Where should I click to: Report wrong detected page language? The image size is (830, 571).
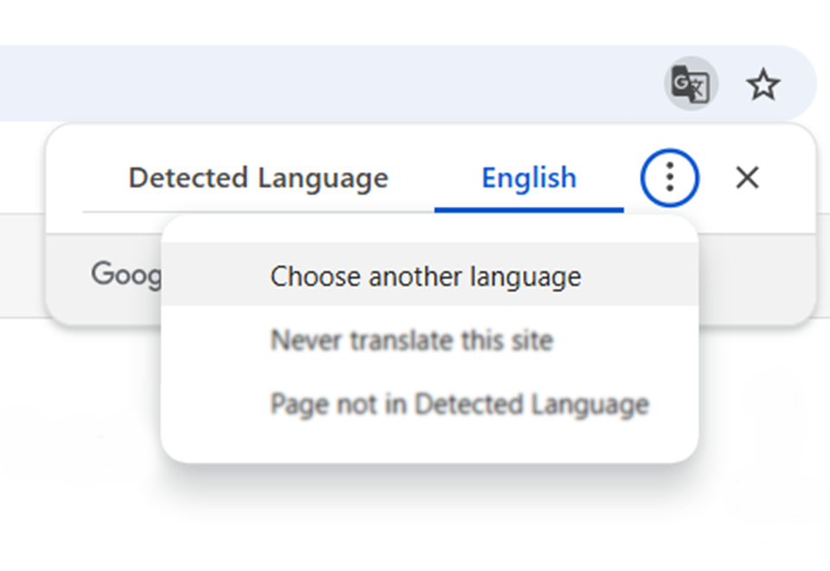click(459, 404)
